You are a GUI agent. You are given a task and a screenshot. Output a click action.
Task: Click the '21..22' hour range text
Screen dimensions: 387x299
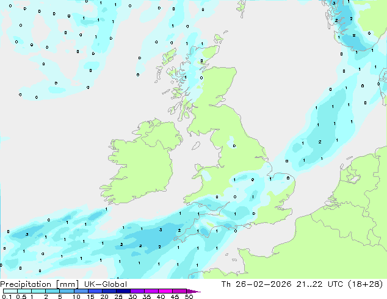point(309,284)
